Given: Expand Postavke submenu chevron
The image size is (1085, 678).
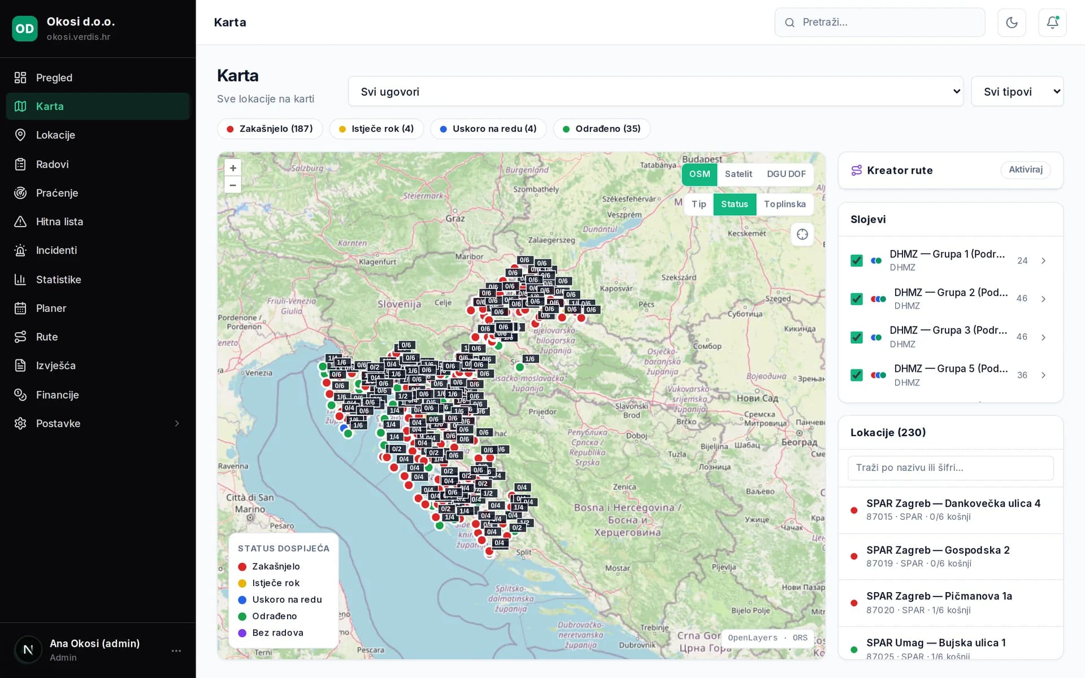Looking at the screenshot, I should pos(177,423).
